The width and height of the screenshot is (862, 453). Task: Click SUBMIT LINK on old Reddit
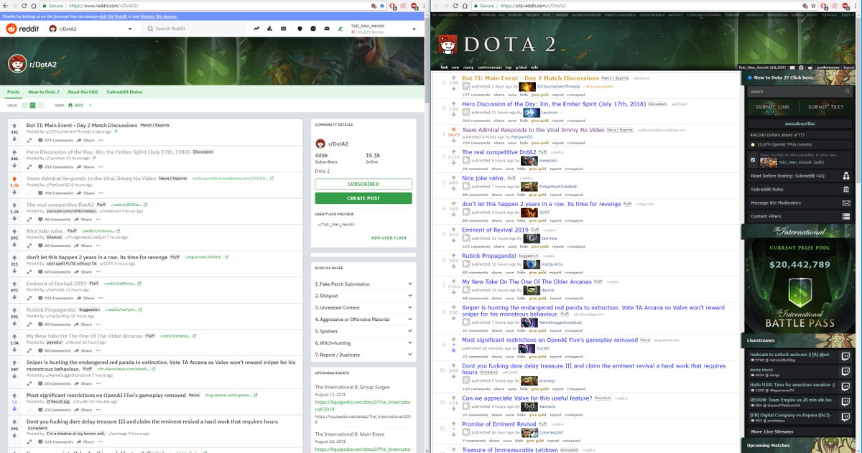(773, 107)
